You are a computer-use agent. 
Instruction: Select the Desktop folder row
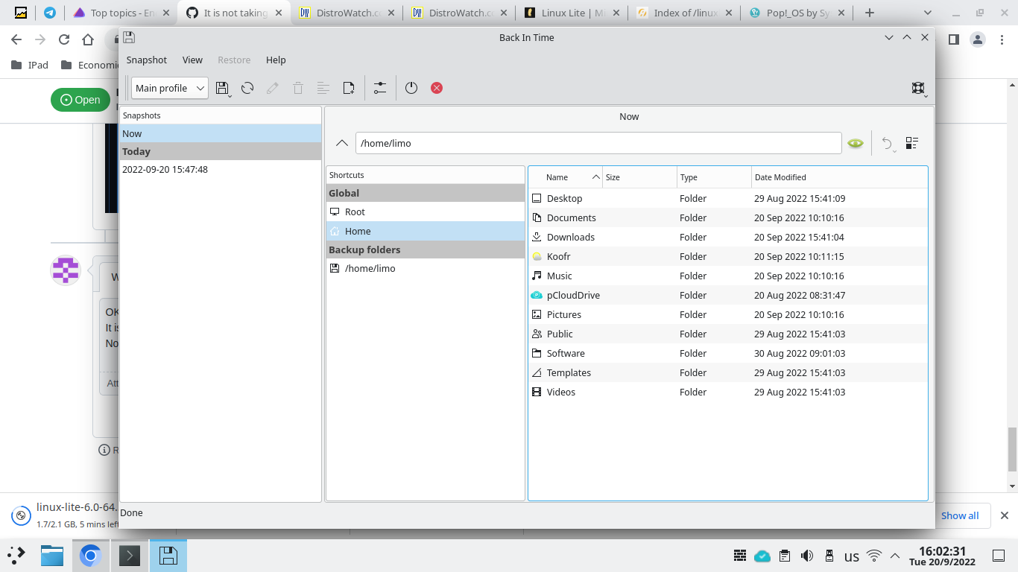coord(728,198)
